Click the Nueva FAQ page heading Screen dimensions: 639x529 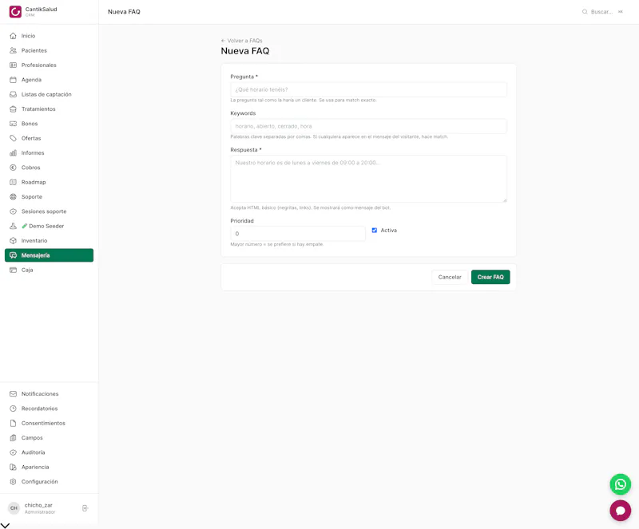[245, 51]
